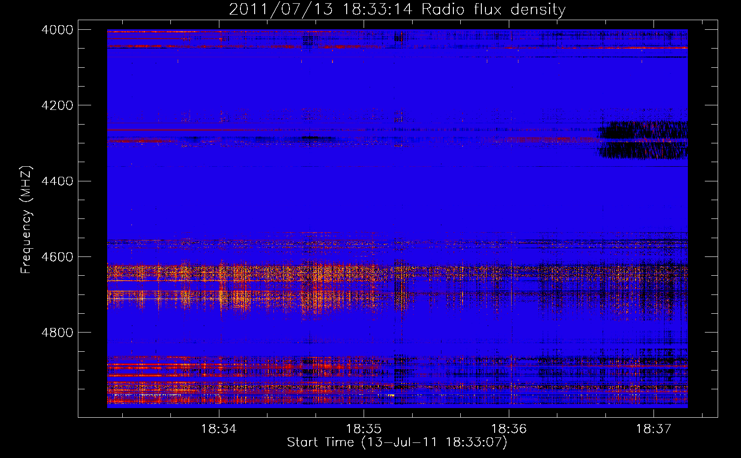Click the '18:37' time axis label
Image resolution: width=741 pixels, height=458 pixels.
point(654,429)
